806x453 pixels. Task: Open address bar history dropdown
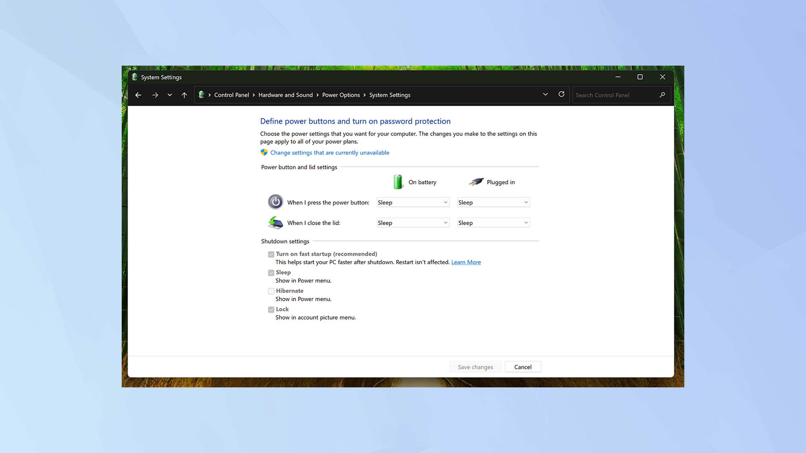point(545,94)
